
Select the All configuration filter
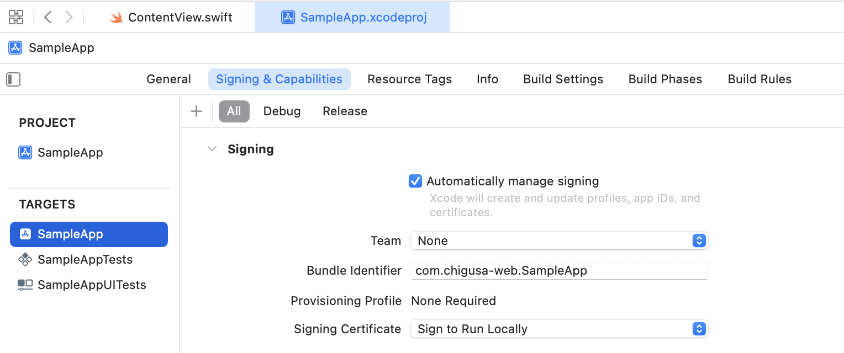234,111
